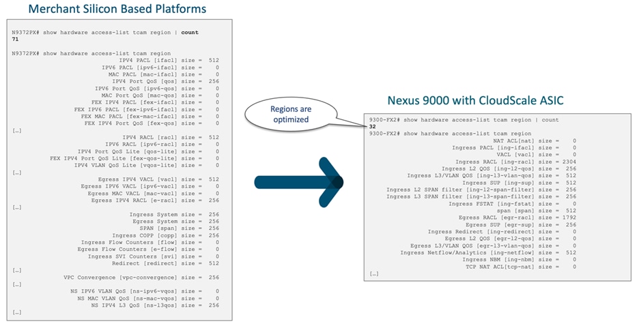
Task: Select the "FEX IPV4 PACL [fex-ifacl]" row
Action: coord(156,102)
